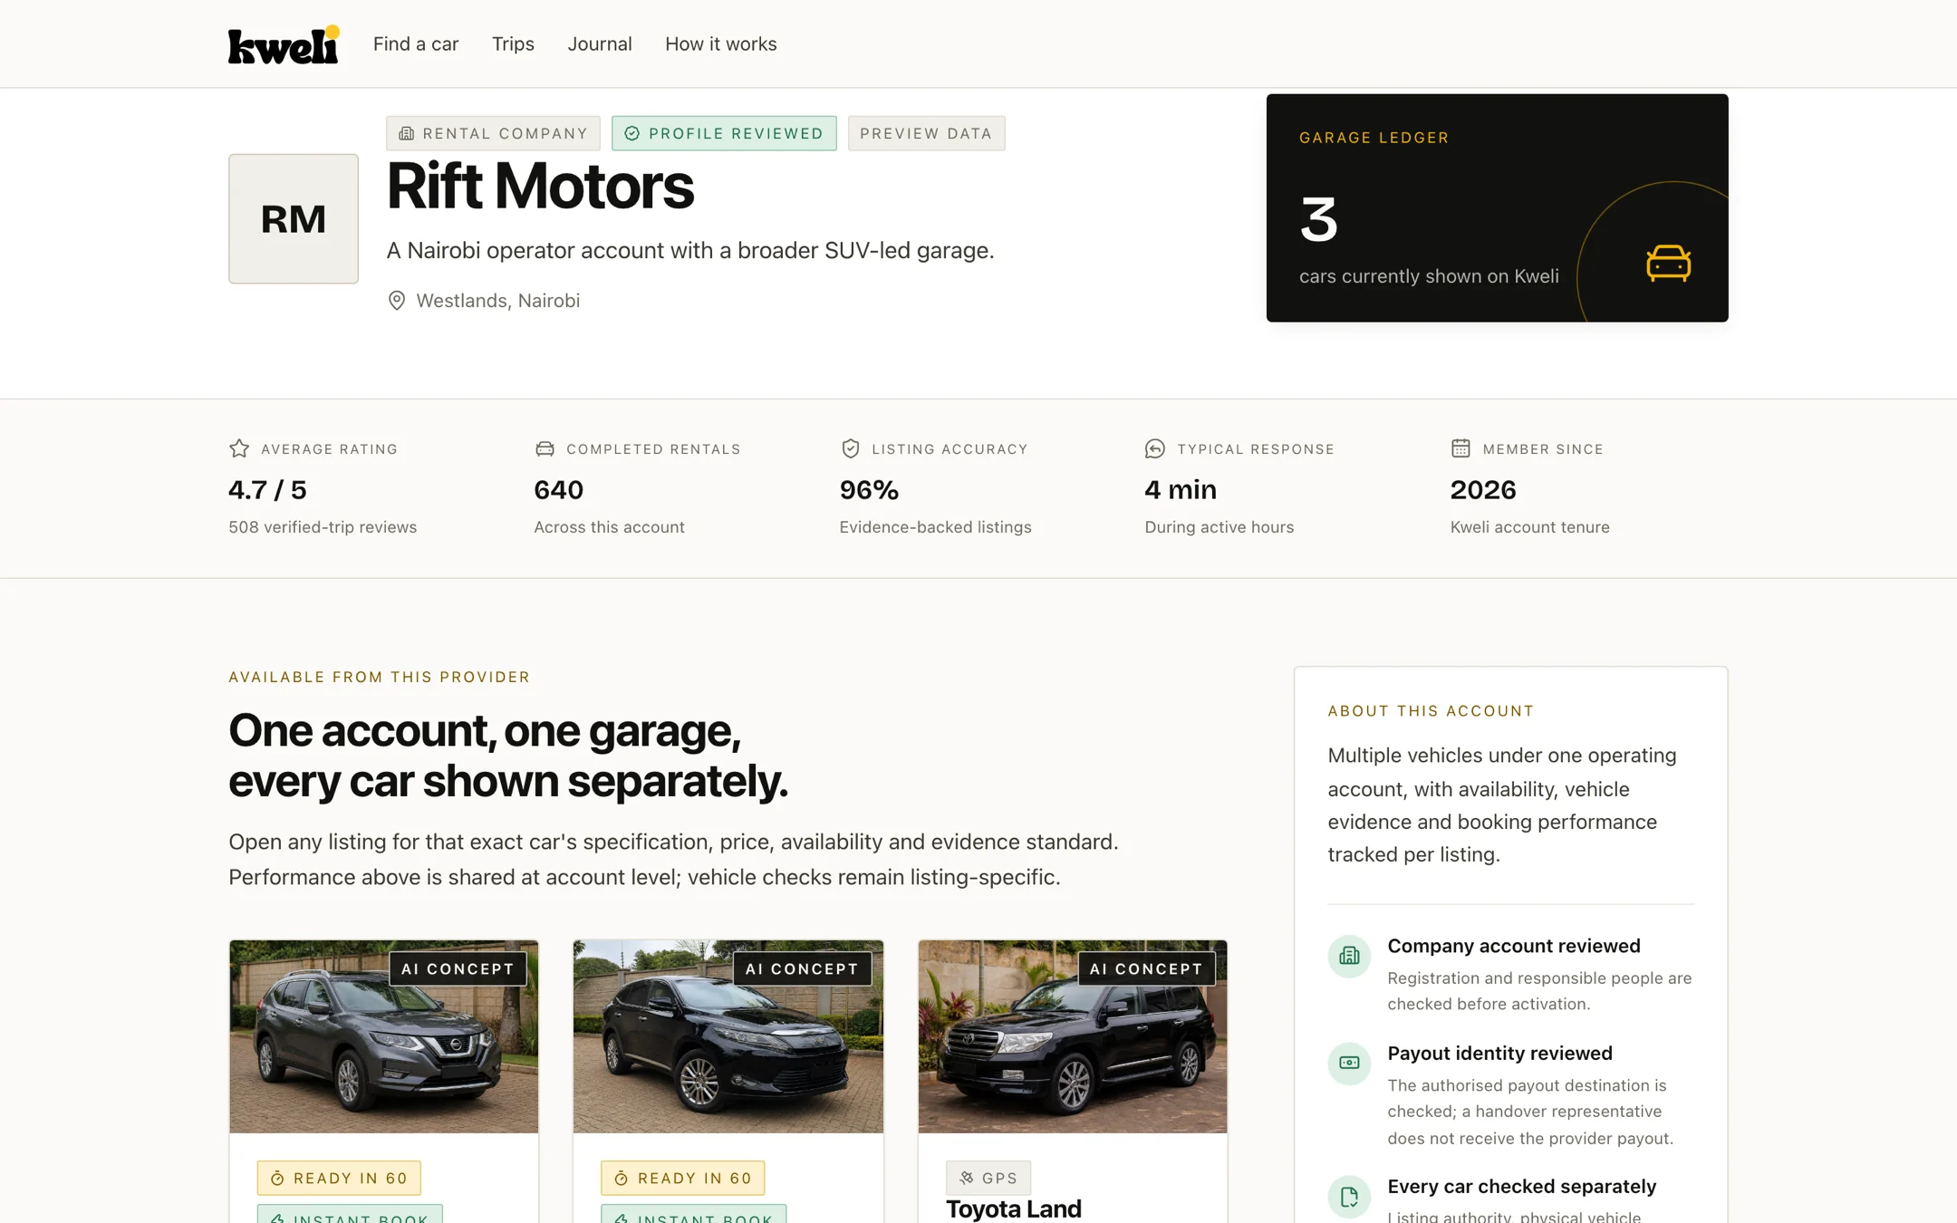Click the cars count 3 in ledger
The height and width of the screenshot is (1223, 1957).
point(1318,218)
